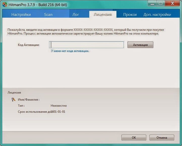Click the HitmanPro logo icon in the title bar
This screenshot has height=146, width=182.
pos(5,5)
